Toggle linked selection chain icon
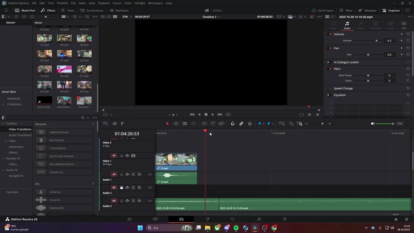 (241, 124)
